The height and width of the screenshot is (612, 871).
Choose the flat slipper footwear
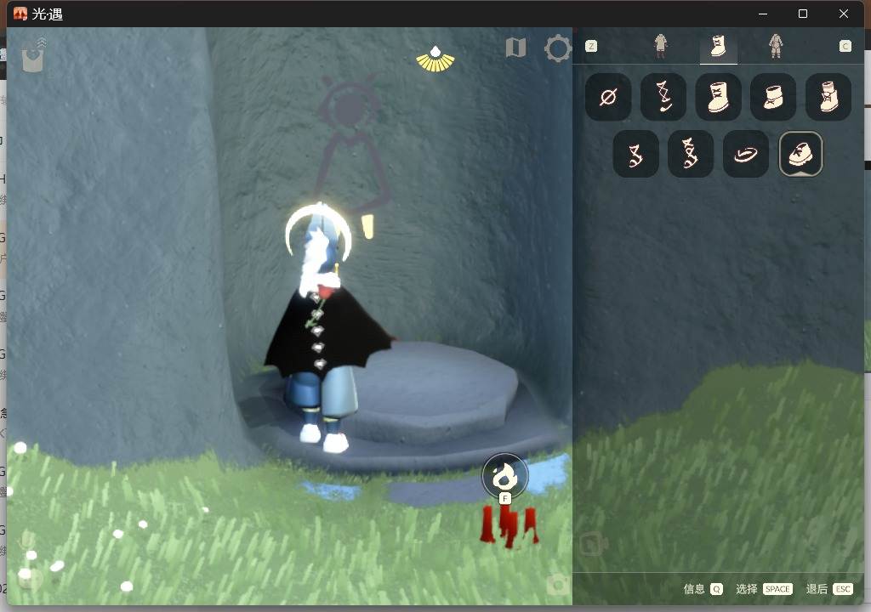746,155
